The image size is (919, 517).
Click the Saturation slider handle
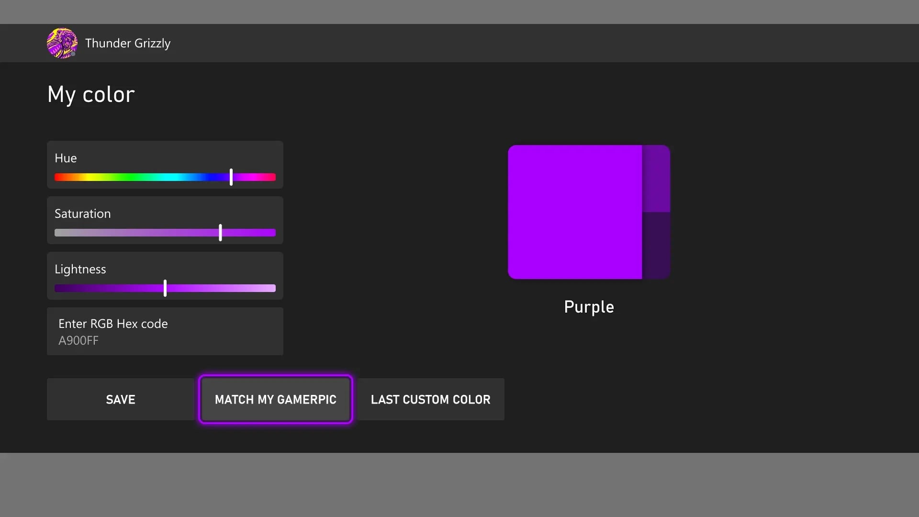220,233
